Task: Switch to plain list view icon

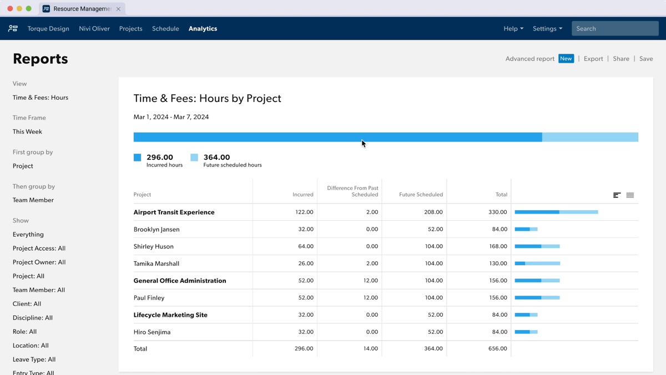Action: (x=630, y=195)
